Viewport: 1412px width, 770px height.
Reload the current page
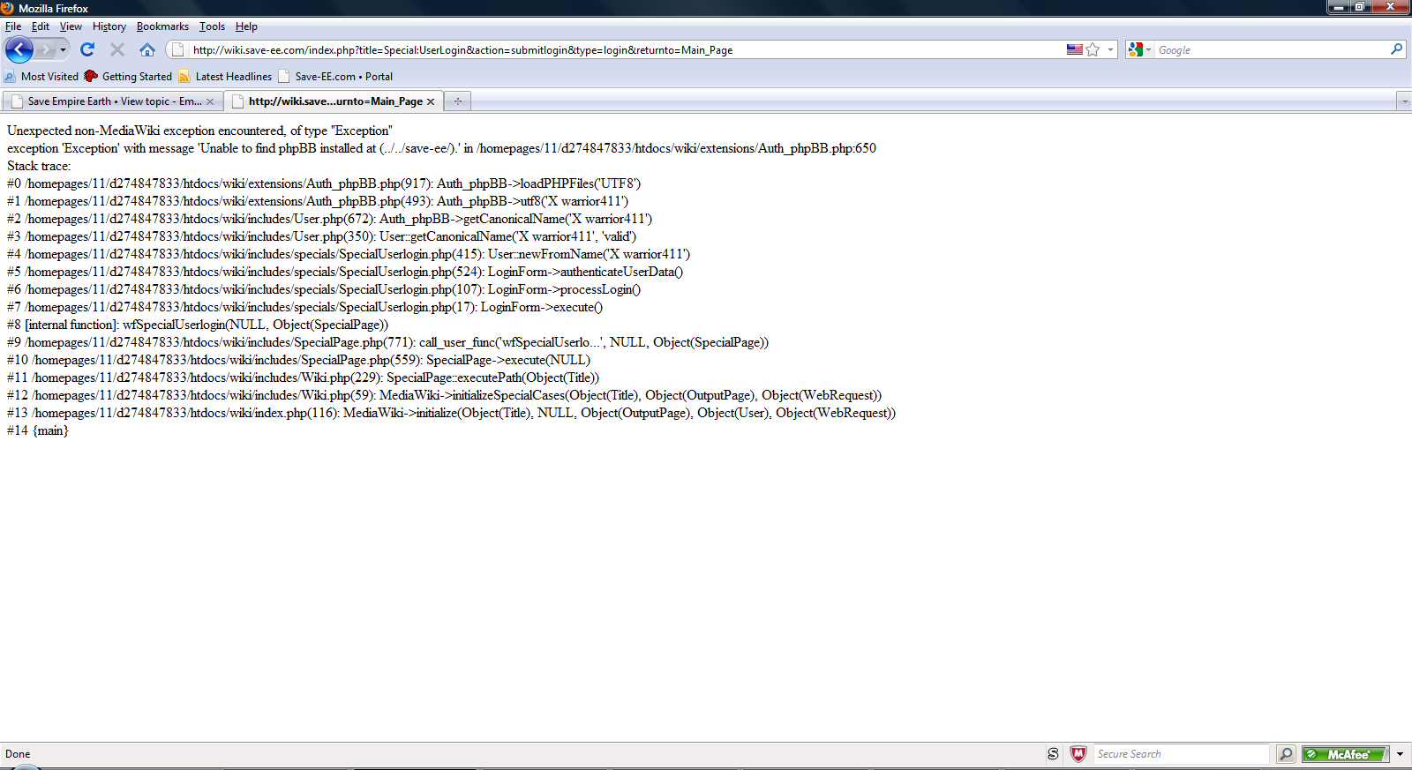[x=87, y=49]
